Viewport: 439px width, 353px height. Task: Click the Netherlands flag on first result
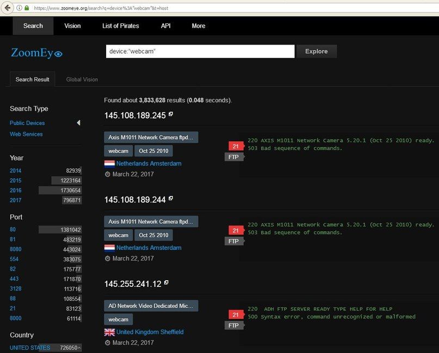[x=109, y=163]
